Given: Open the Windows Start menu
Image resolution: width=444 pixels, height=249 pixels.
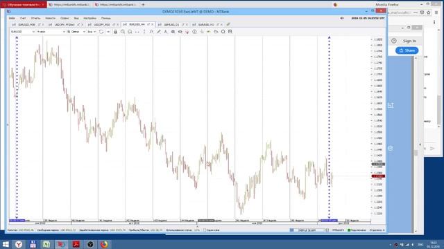Looking at the screenshot, I should tap(6, 244).
